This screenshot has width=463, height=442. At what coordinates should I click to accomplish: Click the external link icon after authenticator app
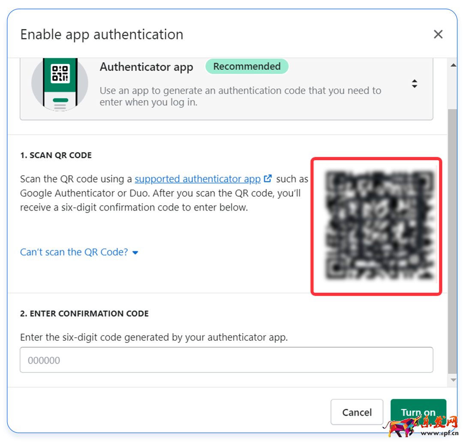tap(268, 179)
